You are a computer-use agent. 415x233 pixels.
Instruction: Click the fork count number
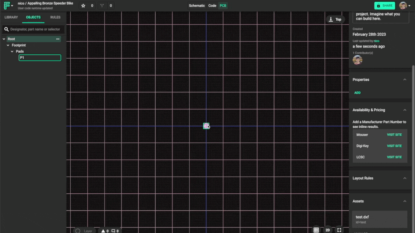111,6
